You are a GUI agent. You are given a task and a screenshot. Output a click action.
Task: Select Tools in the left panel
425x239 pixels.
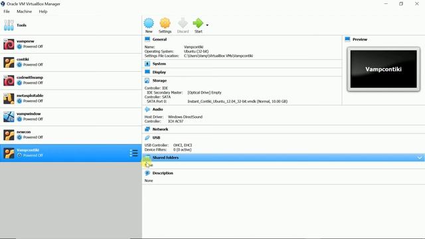point(70,25)
